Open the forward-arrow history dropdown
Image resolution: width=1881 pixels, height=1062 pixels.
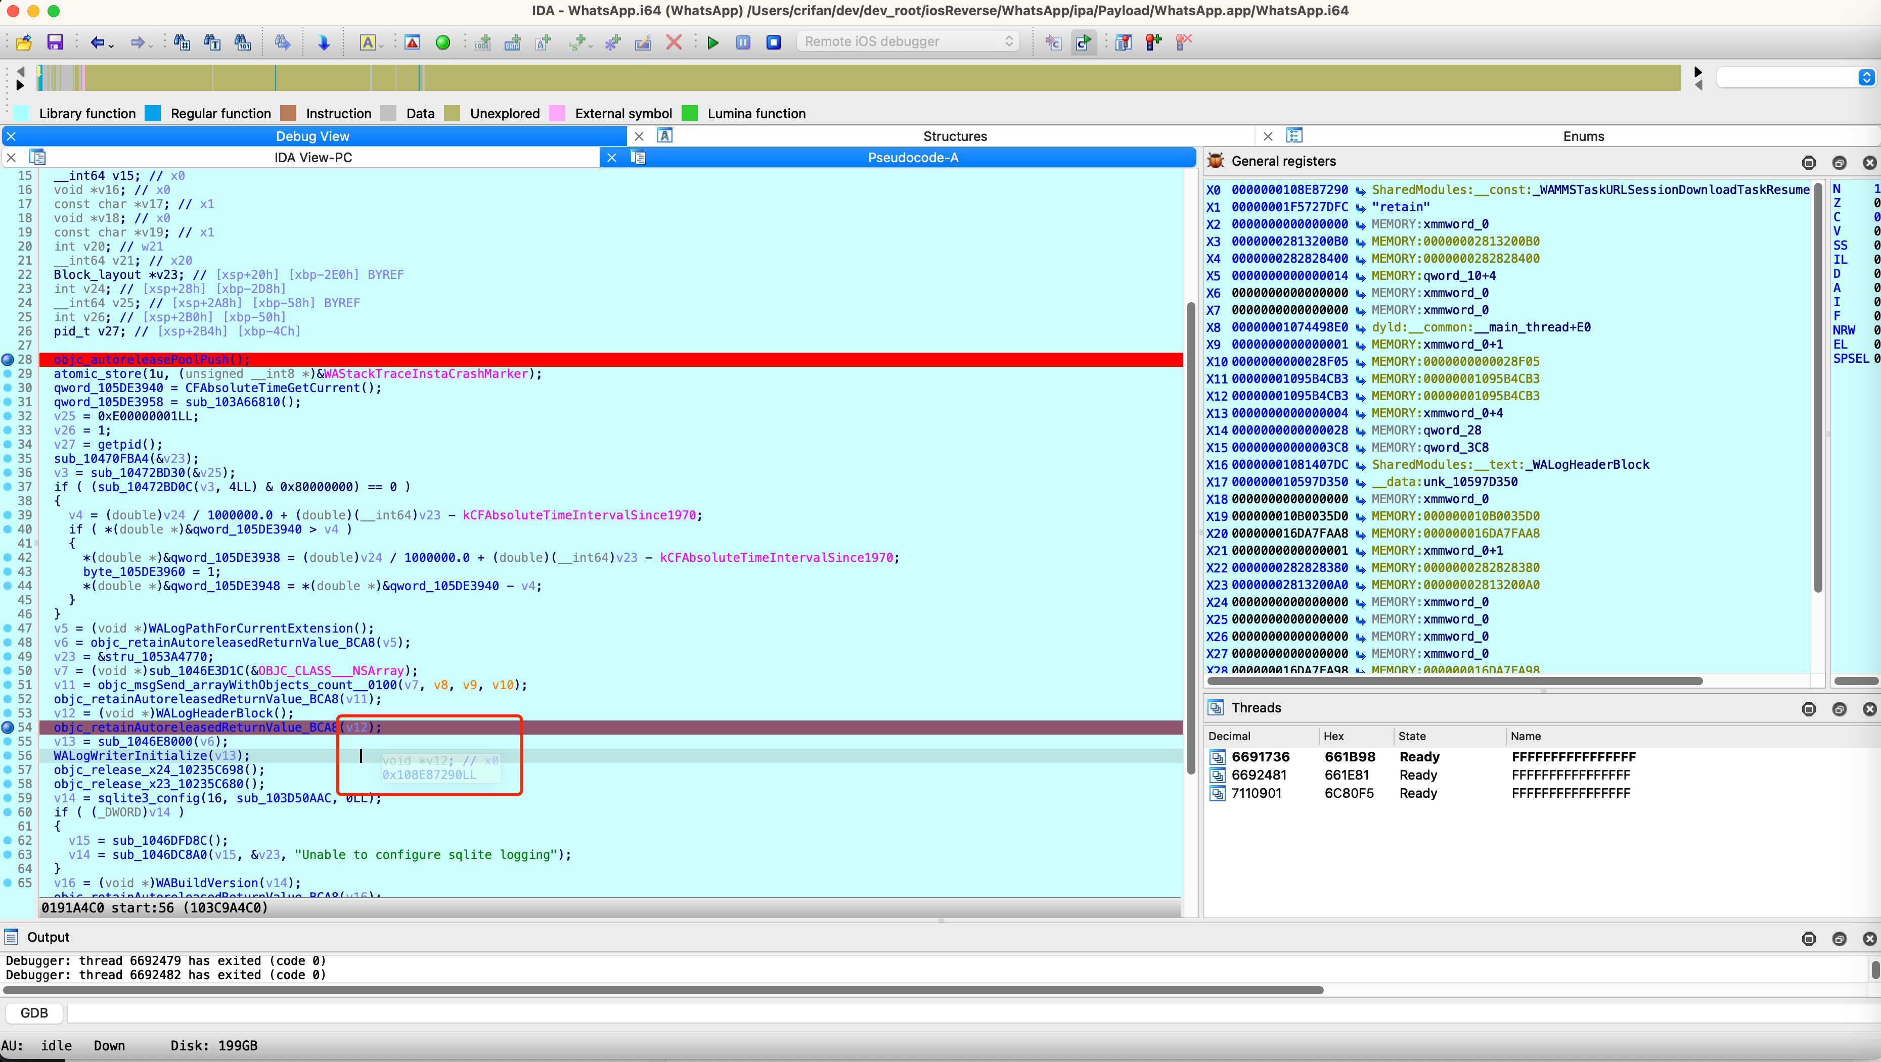(x=151, y=45)
